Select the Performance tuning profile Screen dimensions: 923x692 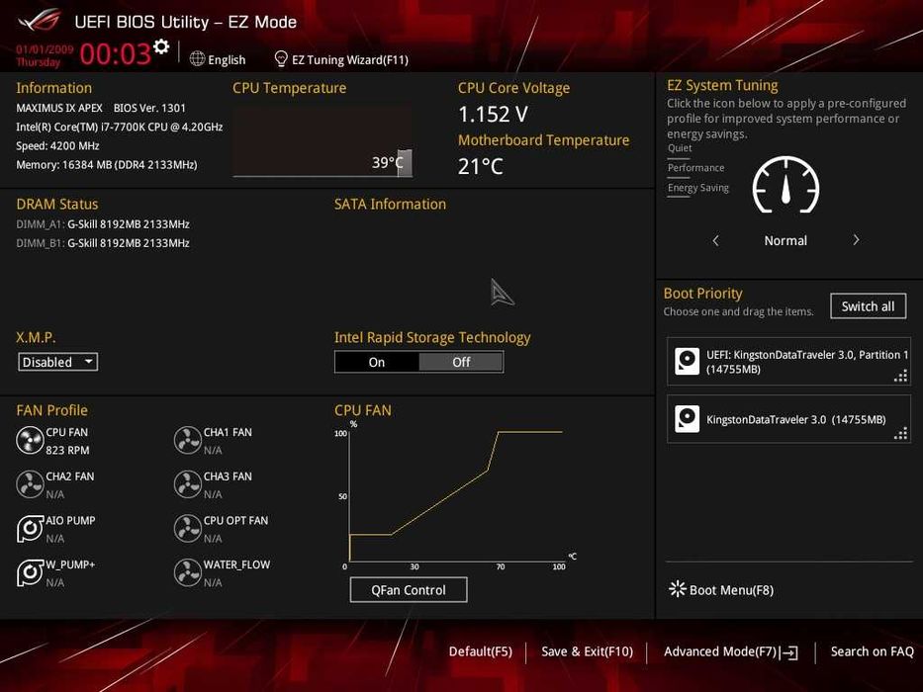click(x=695, y=168)
